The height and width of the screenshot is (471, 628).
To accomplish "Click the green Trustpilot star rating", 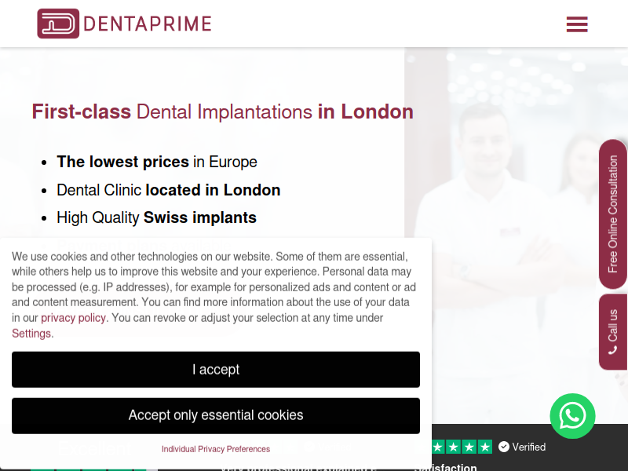I will [x=462, y=447].
